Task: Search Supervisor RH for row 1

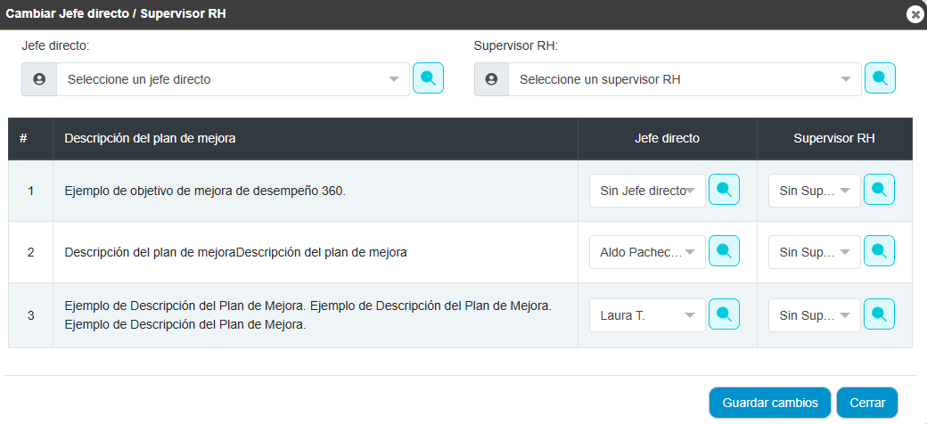Action: 879,190
